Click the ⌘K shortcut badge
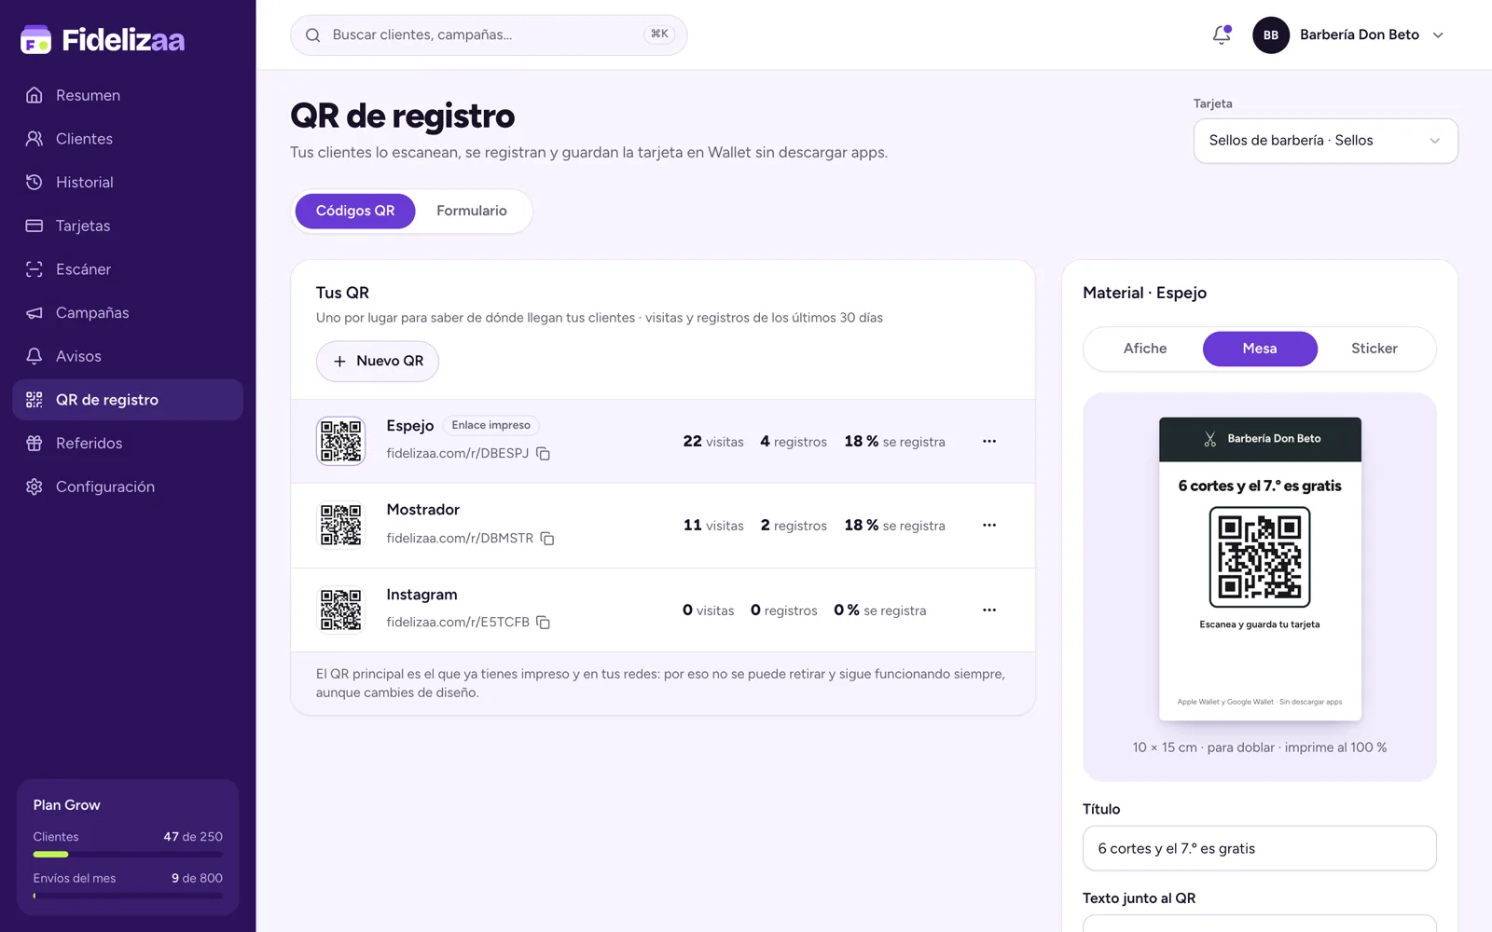This screenshot has width=1492, height=932. [x=659, y=34]
